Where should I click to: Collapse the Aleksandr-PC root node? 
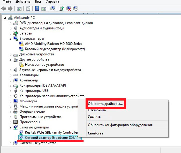point(5,18)
